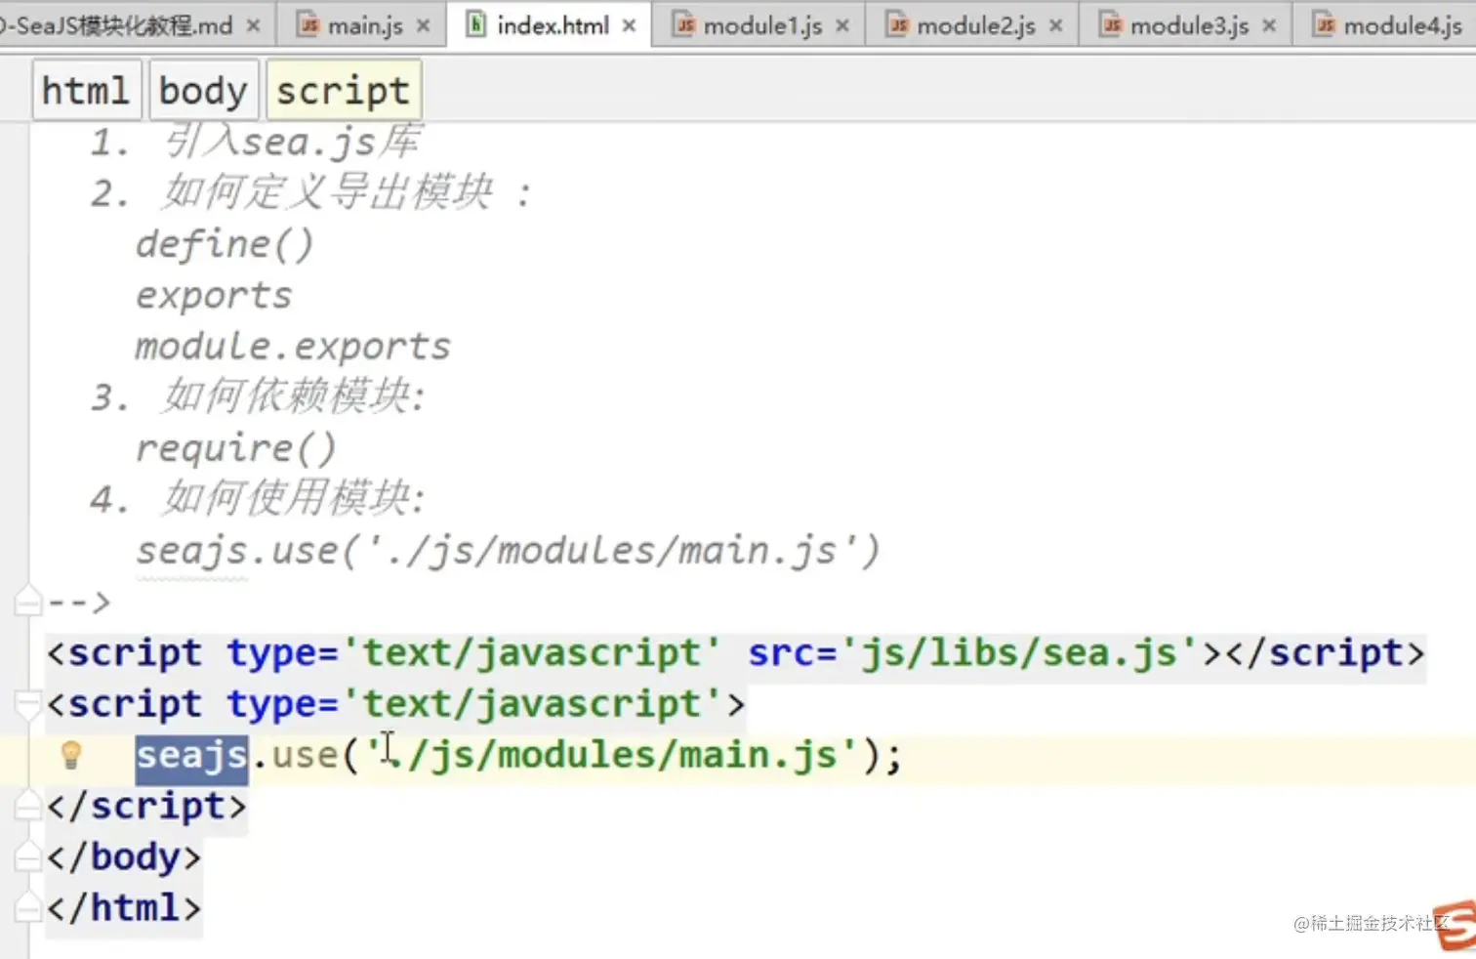The image size is (1476, 959).
Task: Click the HTML icon on index.html tab
Action: click(475, 24)
